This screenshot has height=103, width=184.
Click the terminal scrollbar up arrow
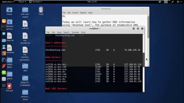143,35
